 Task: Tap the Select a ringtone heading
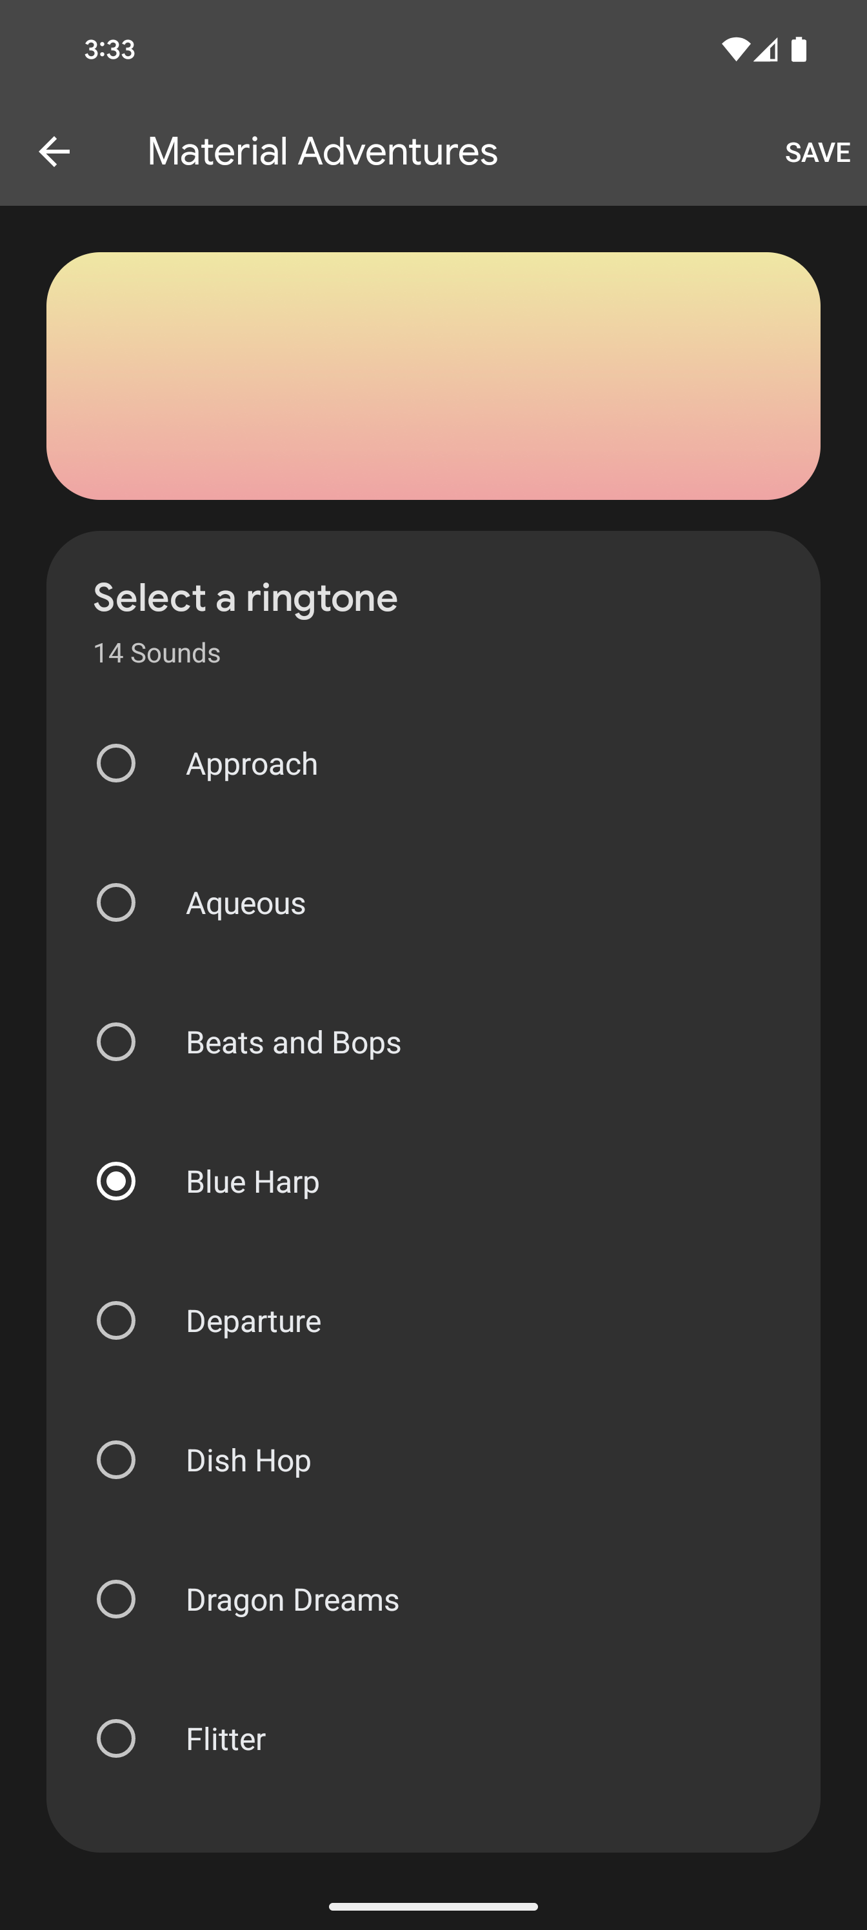pos(245,597)
